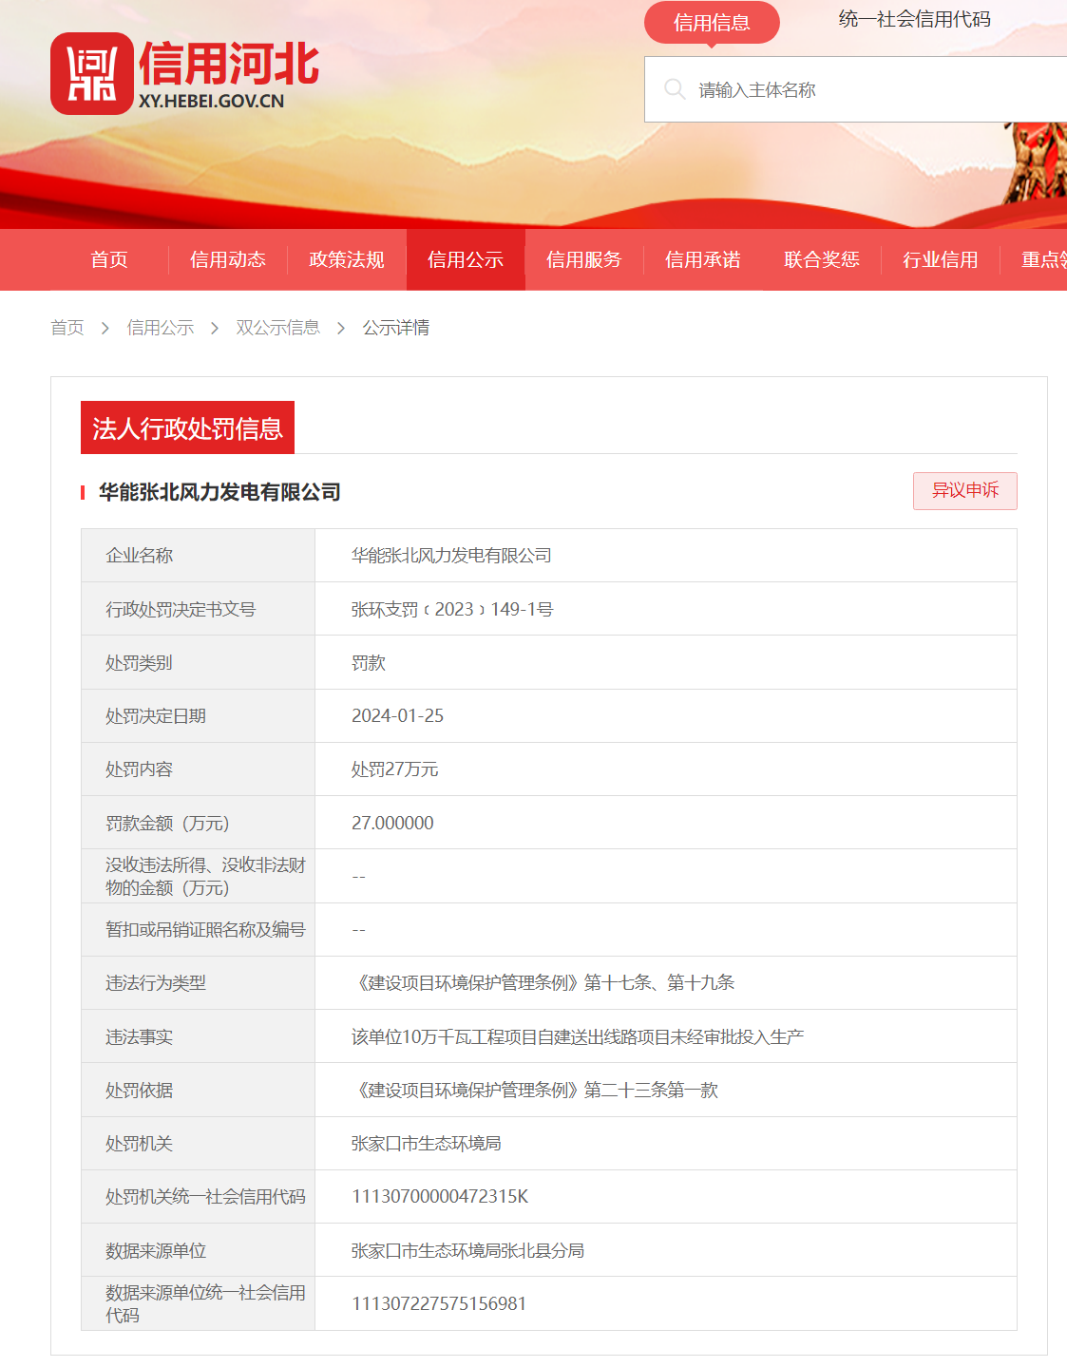1067x1367 pixels.
Task: Click the 异议申诉 button
Action: (x=965, y=490)
